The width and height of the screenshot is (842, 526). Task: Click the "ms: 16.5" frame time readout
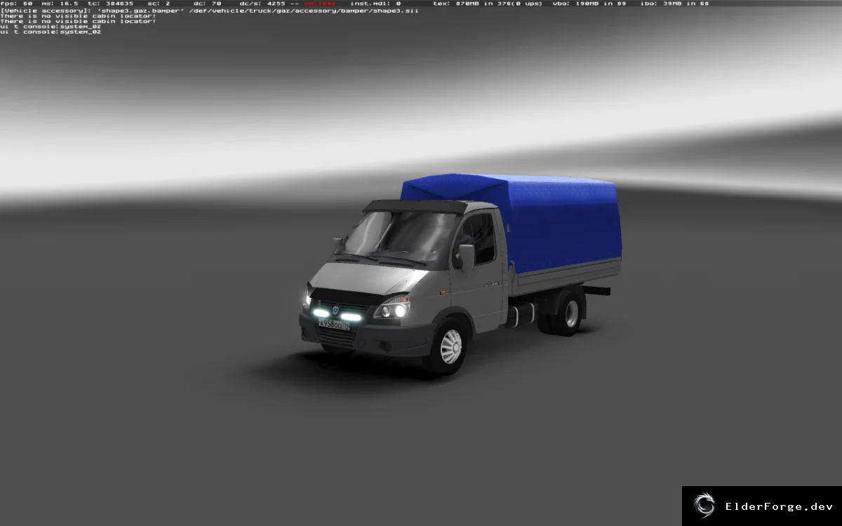(x=60, y=4)
